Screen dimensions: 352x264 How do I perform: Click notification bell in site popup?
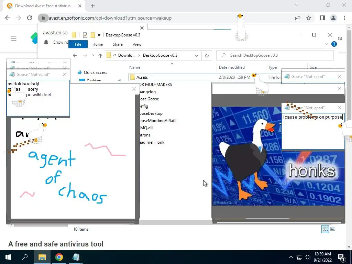46,42
